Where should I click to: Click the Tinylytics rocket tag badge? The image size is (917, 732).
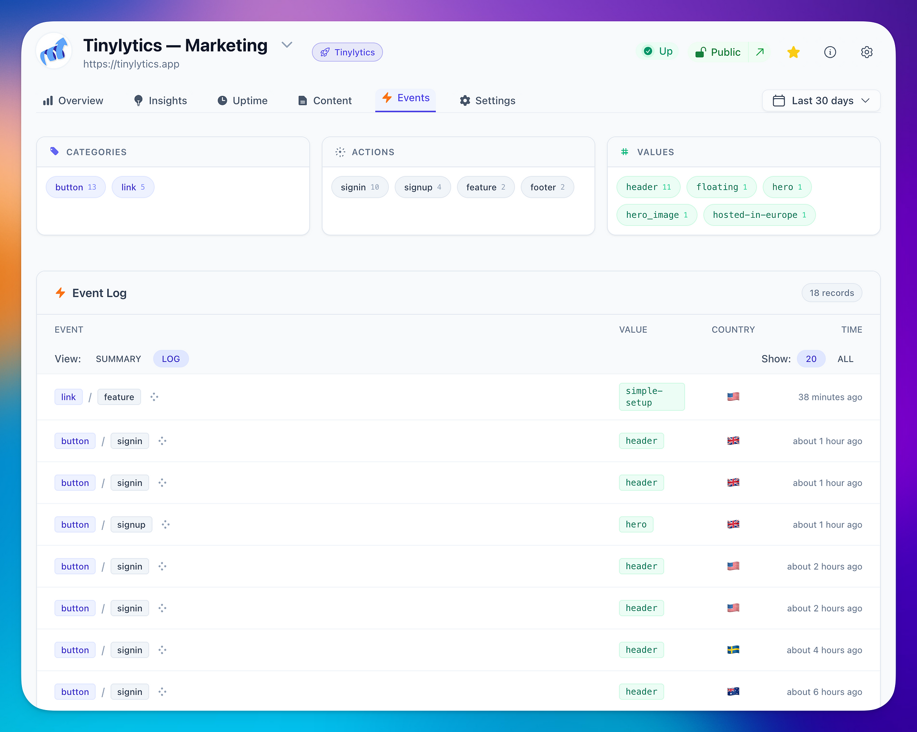click(347, 52)
